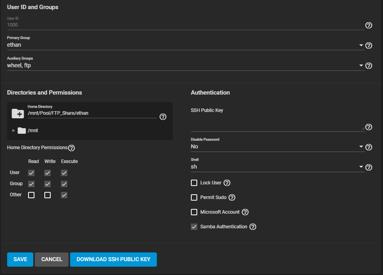Click the SSH Public Key resize handle

tap(363, 128)
